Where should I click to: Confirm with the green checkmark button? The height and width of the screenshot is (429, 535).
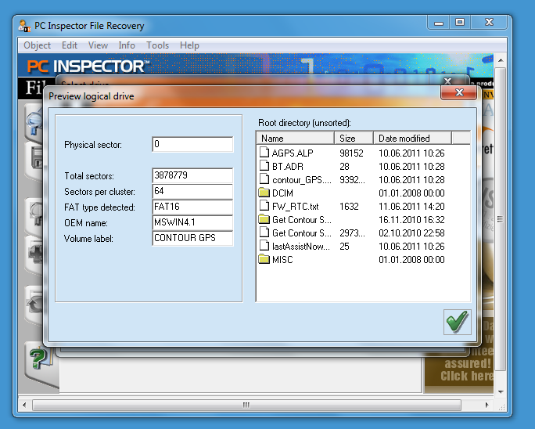coord(458,322)
